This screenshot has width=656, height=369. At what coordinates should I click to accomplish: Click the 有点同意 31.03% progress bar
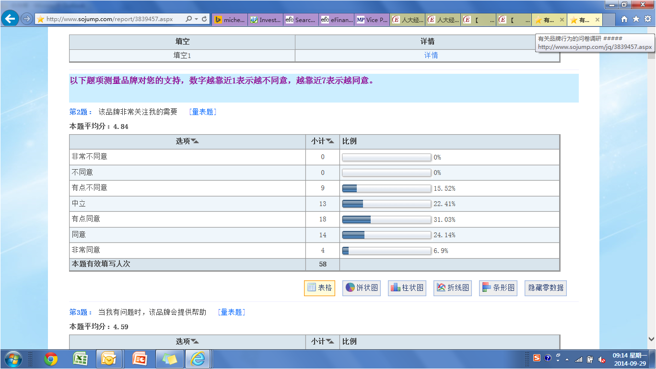click(387, 219)
